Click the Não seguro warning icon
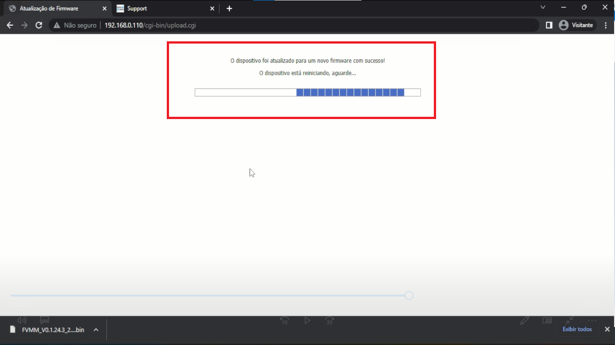Viewport: 615px width, 345px height. (57, 26)
